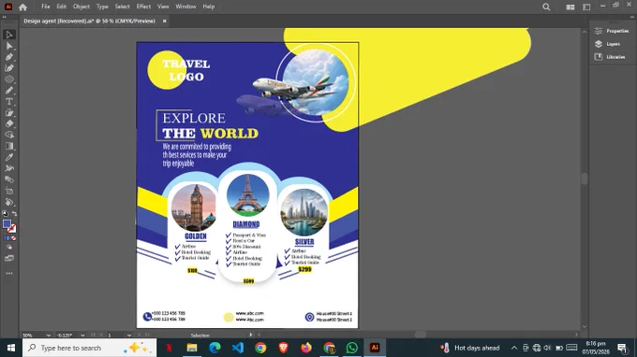Go to the last artboard
Screen dimensions: 637x357
[147, 336]
